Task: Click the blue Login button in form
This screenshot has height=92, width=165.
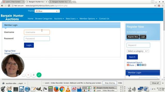Action: [29, 45]
